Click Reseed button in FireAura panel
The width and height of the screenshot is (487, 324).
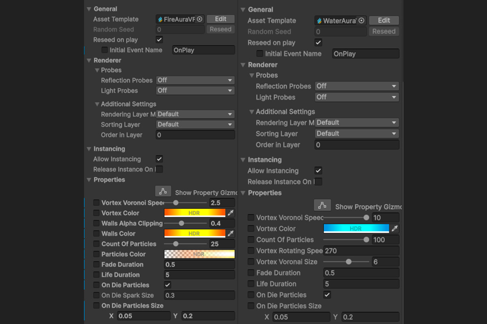[x=221, y=29]
